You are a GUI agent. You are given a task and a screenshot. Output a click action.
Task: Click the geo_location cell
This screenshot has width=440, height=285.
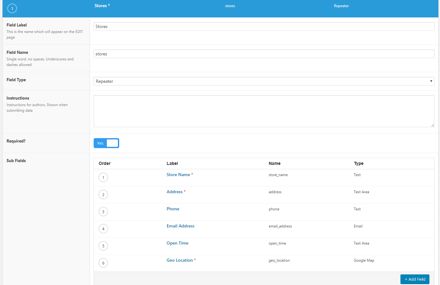(279, 260)
